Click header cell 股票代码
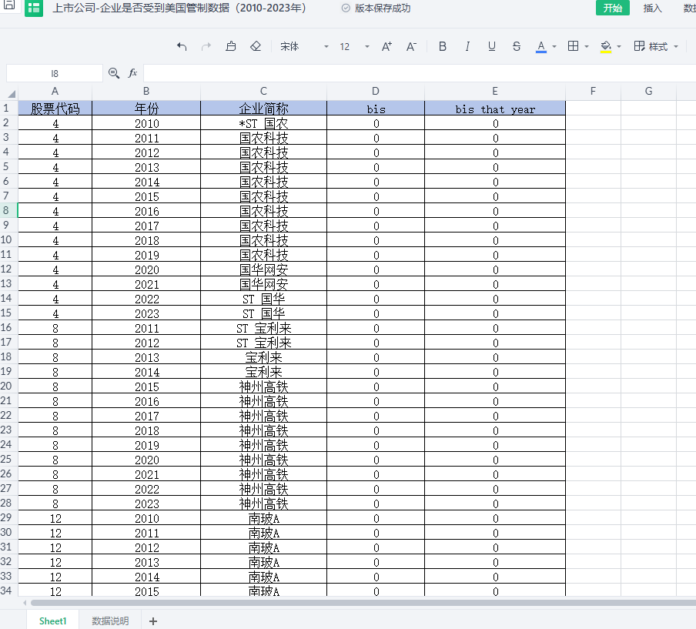This screenshot has height=629, width=696. pos(55,109)
